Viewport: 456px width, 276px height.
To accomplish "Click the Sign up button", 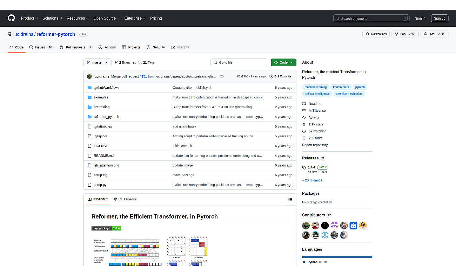I will point(439,18).
